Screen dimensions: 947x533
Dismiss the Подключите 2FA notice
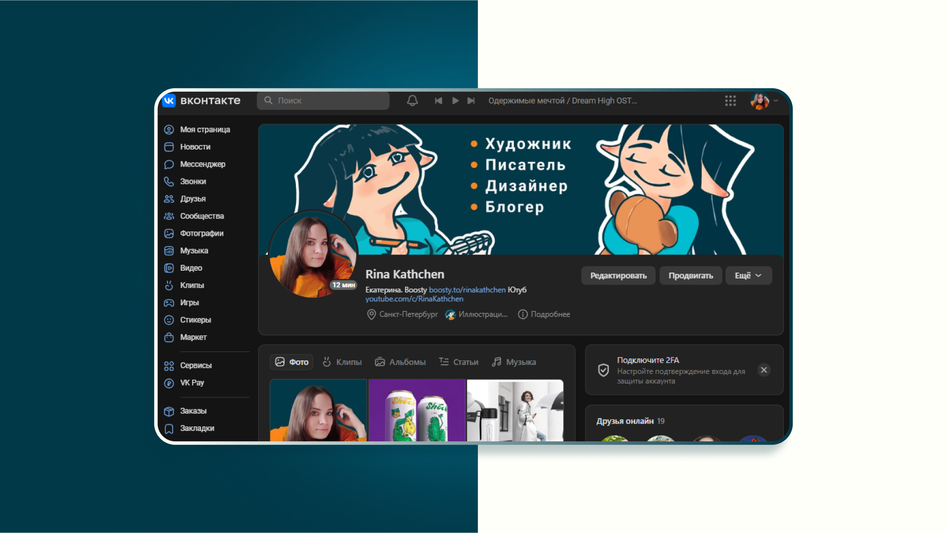click(x=764, y=370)
